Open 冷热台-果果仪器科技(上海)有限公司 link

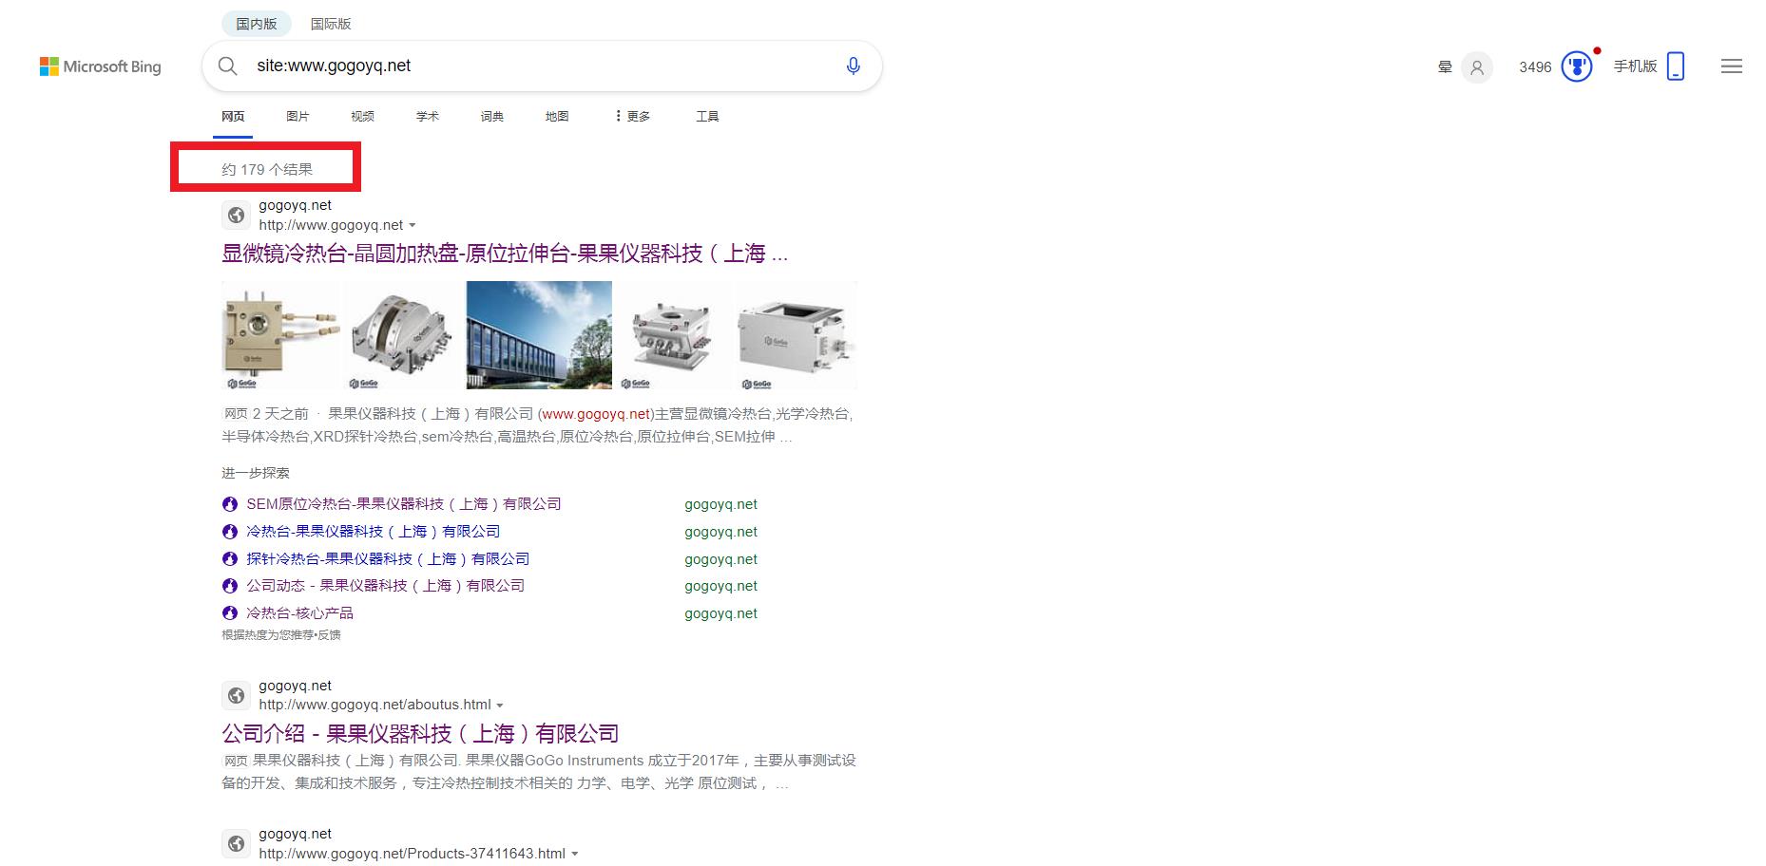click(374, 532)
